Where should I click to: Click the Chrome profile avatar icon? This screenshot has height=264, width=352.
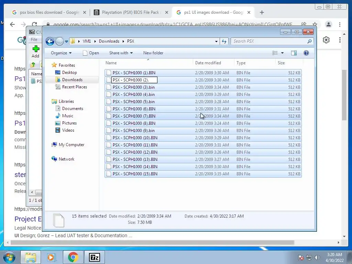pos(329,24)
